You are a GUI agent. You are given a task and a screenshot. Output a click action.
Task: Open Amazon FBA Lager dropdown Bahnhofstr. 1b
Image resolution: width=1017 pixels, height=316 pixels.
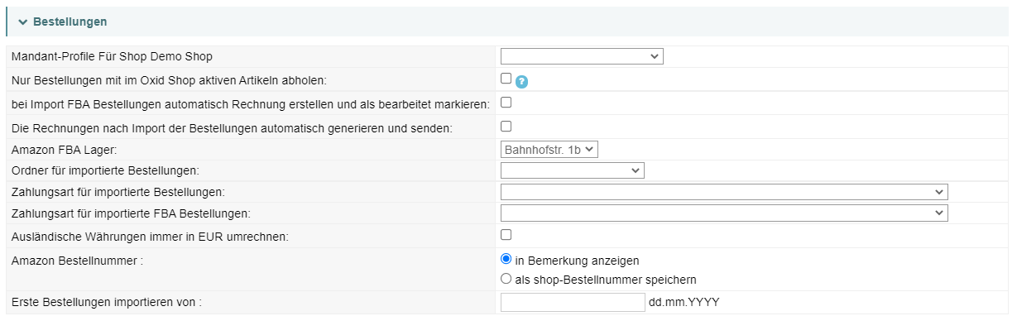coord(549,149)
